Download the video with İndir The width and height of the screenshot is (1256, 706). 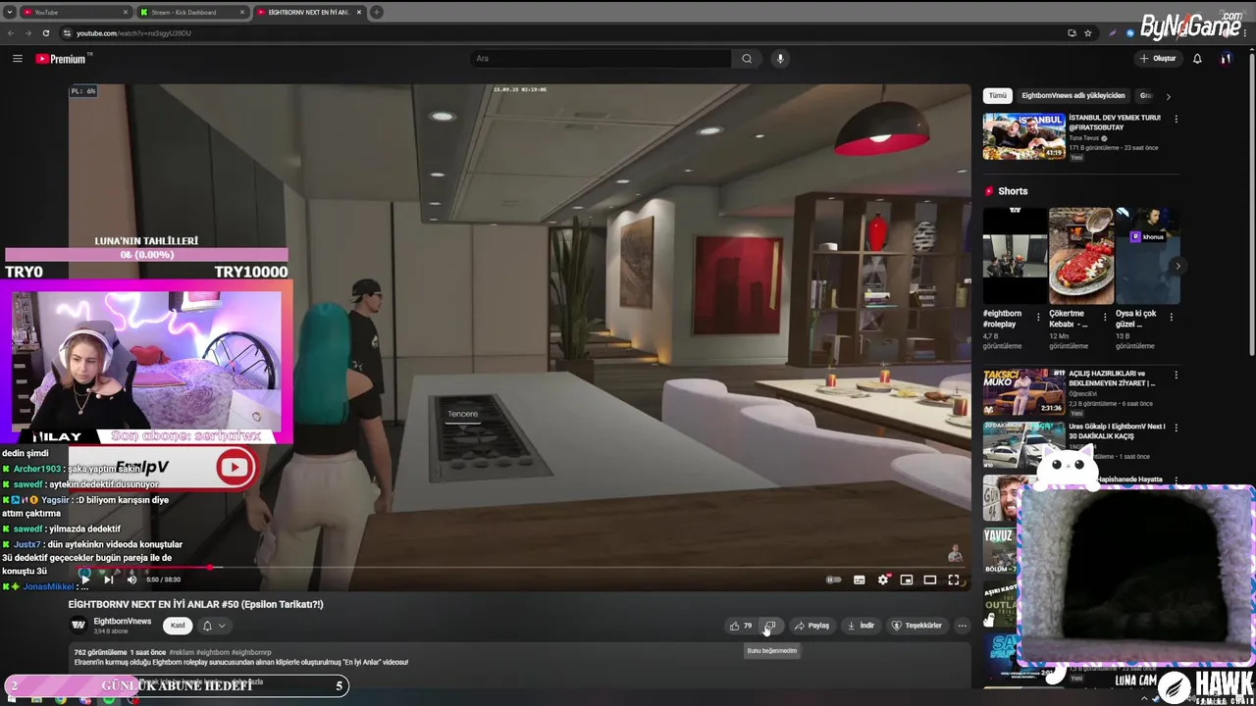tap(861, 626)
